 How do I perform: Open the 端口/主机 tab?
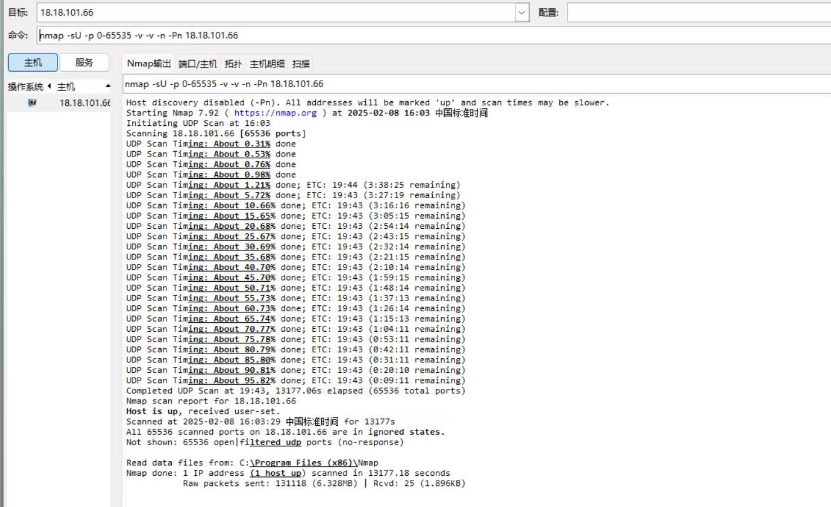(198, 64)
